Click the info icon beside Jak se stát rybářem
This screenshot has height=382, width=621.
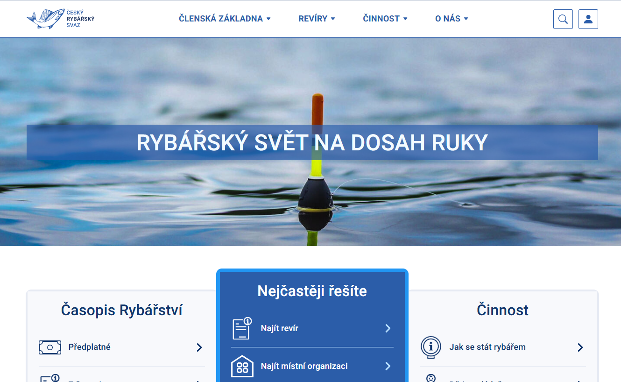click(430, 347)
